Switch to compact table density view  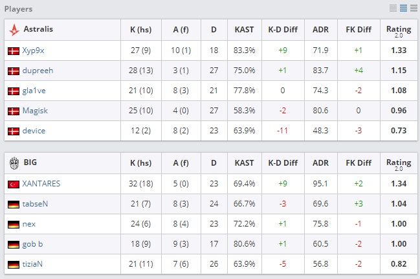[x=393, y=8]
